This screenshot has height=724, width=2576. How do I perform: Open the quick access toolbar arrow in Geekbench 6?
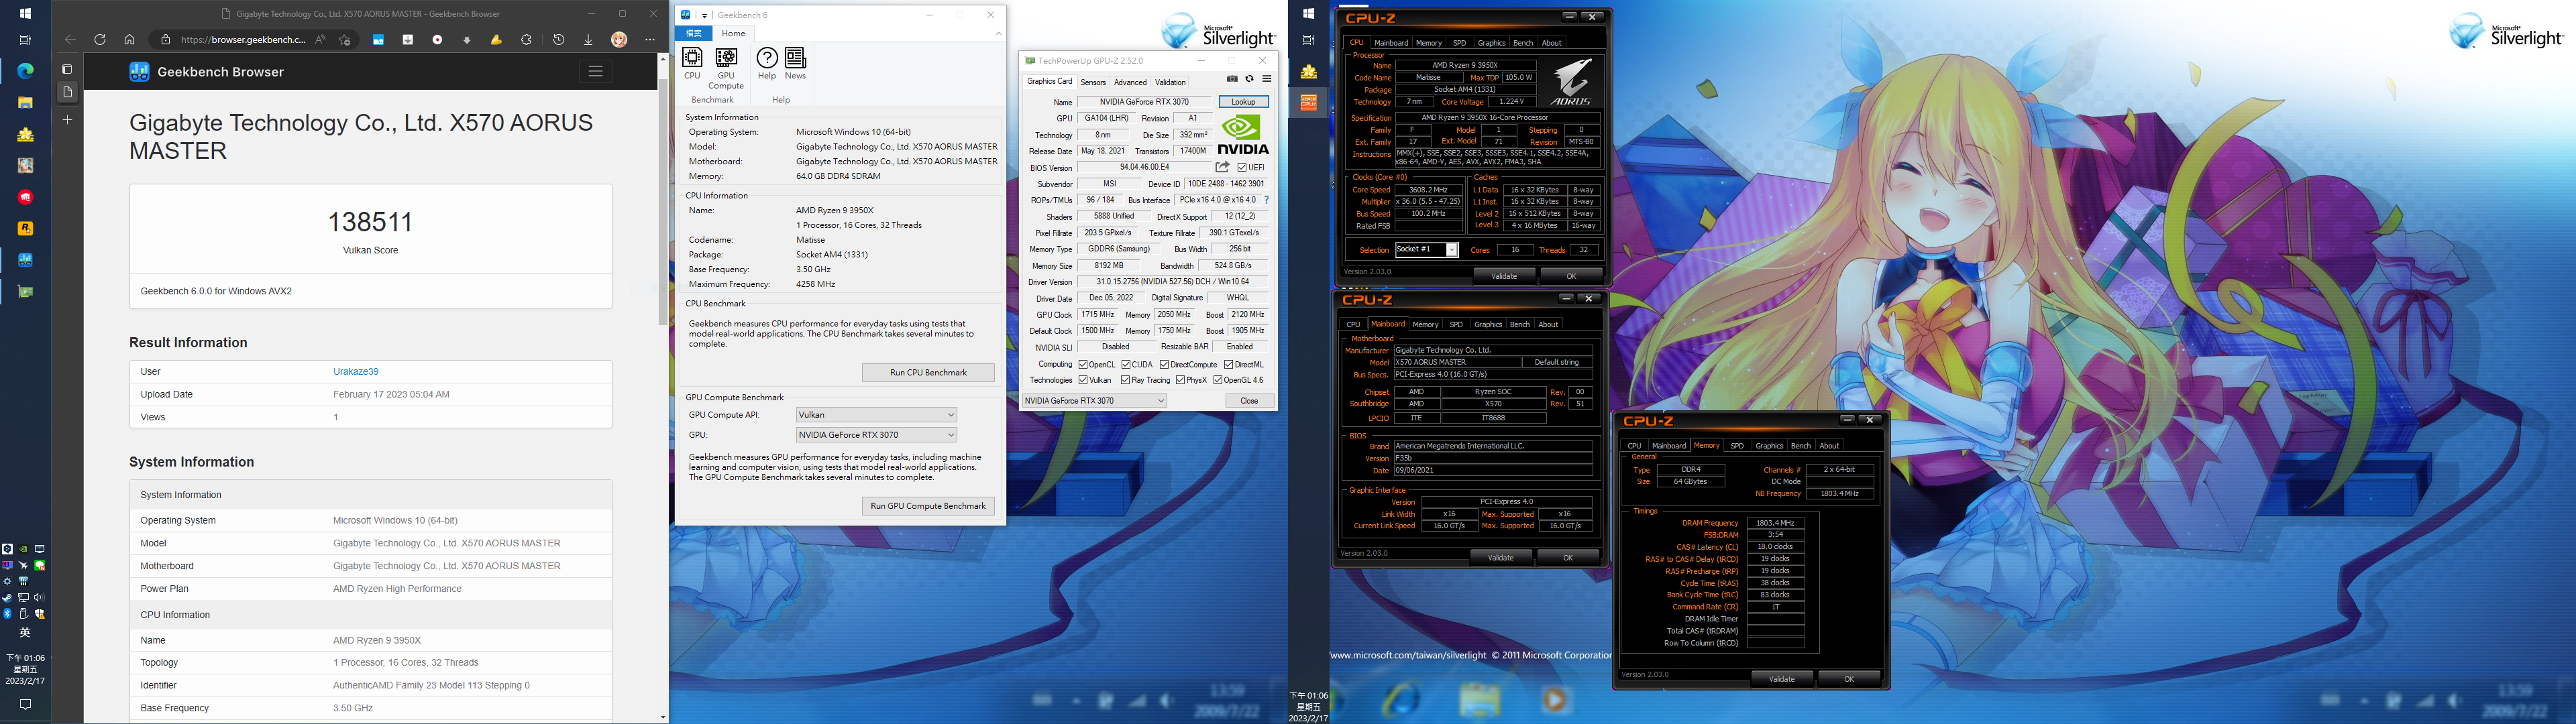point(705,15)
